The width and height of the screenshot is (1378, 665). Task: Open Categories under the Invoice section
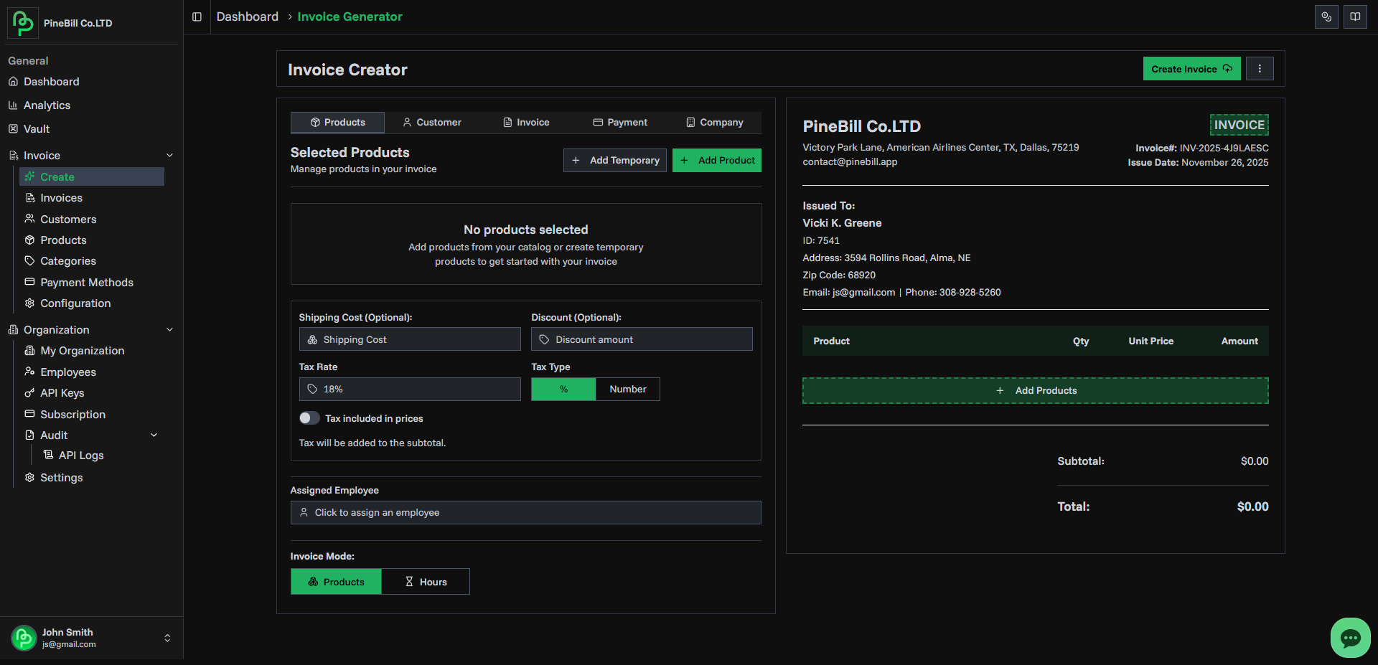click(x=68, y=261)
